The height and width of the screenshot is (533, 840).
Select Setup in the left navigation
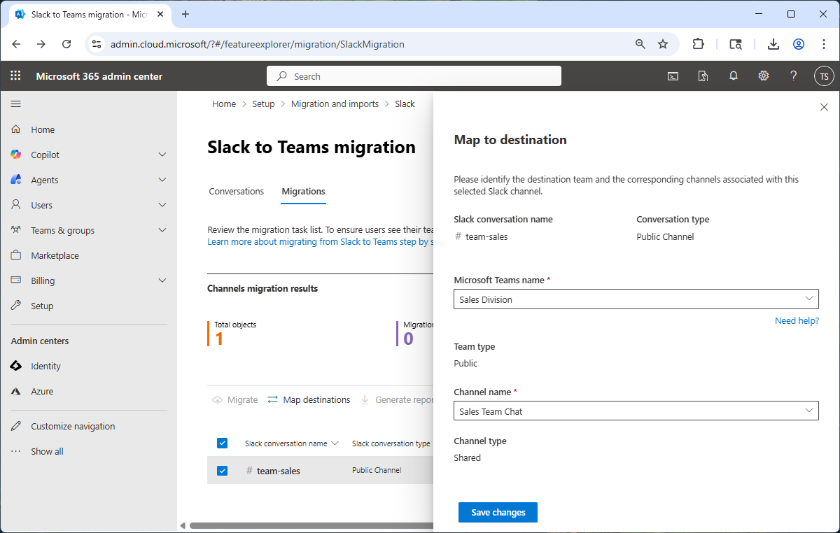tap(43, 305)
